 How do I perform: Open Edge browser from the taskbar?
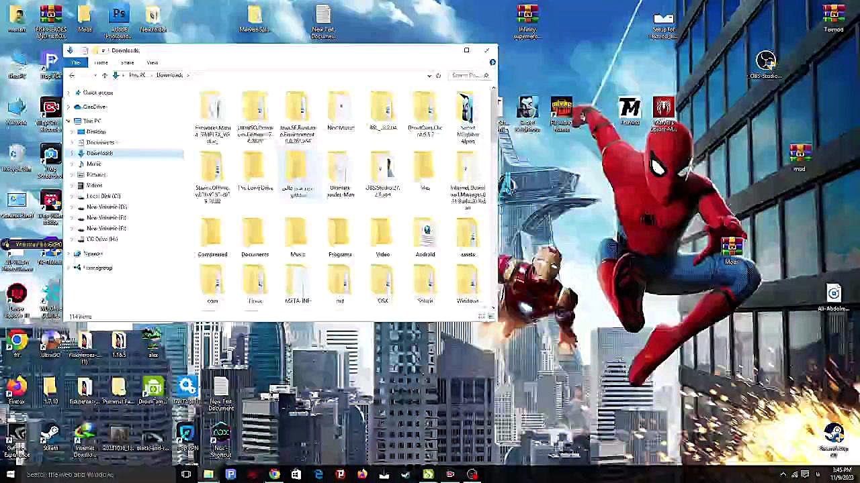(x=318, y=474)
